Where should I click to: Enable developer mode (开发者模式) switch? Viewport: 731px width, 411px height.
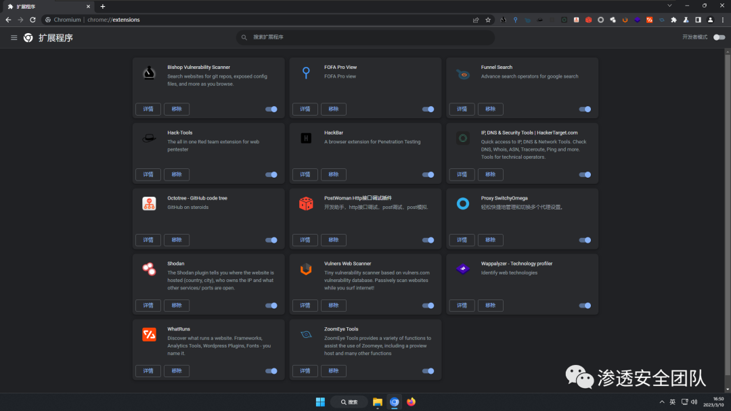tap(719, 37)
